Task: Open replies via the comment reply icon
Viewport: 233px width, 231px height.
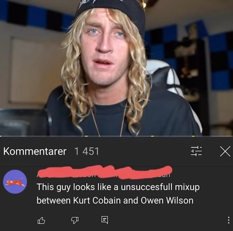Action: click(x=105, y=220)
